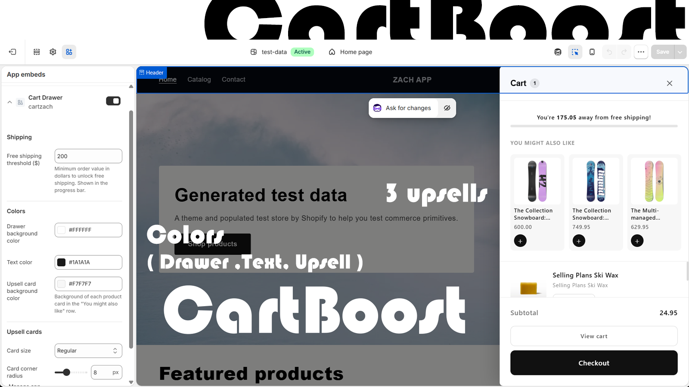Viewport: 689px width, 387px height.
Task: Hide the Ask for changes bar
Action: tap(447, 108)
